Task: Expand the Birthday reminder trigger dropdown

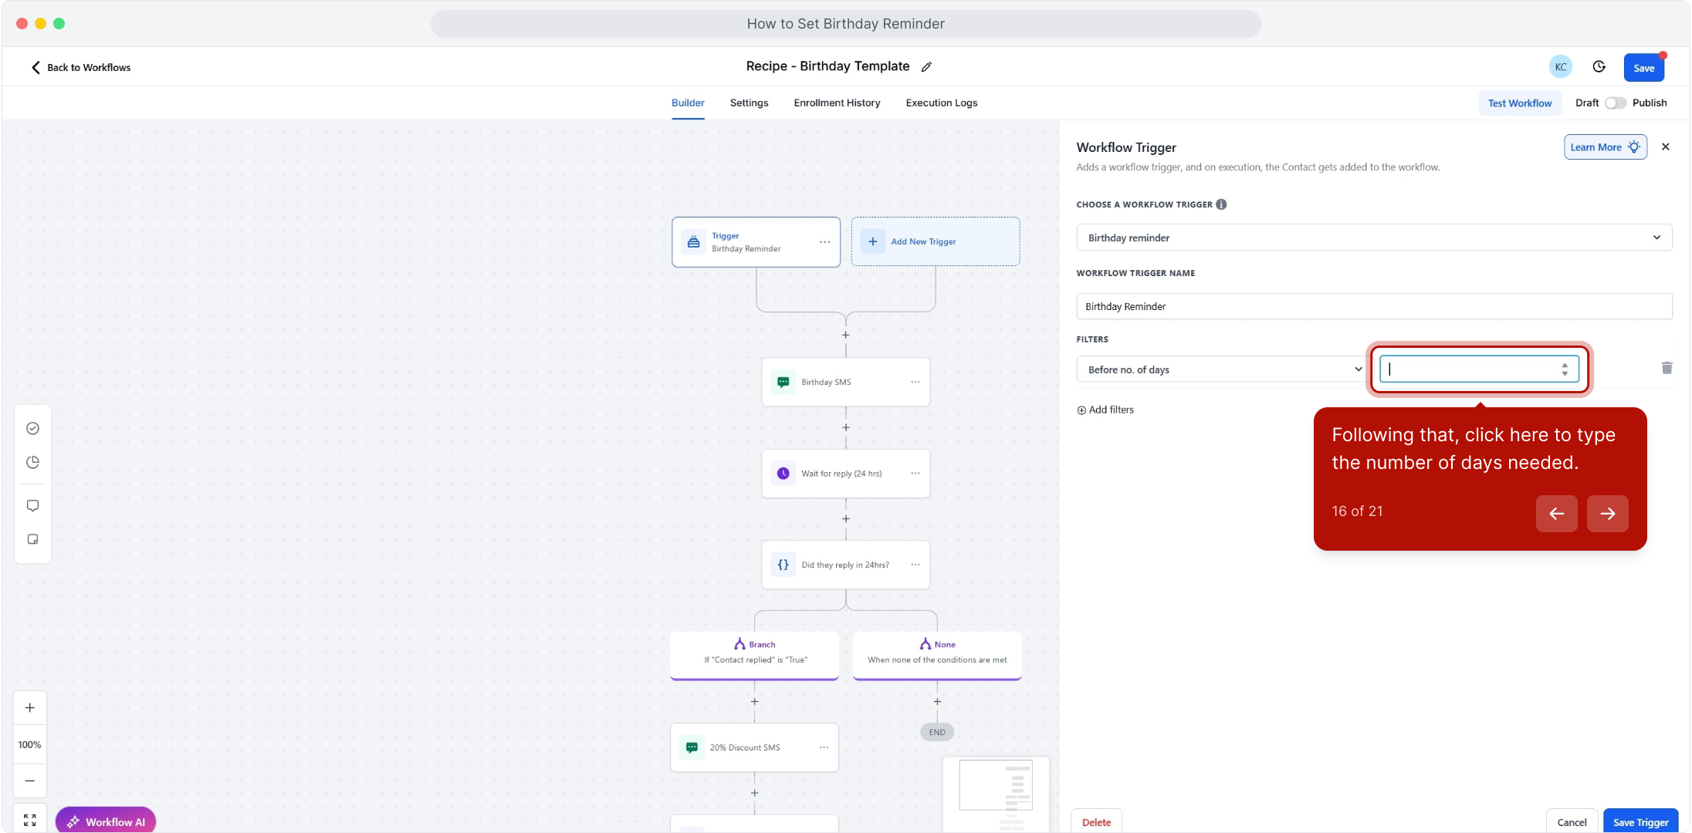Action: point(1374,238)
